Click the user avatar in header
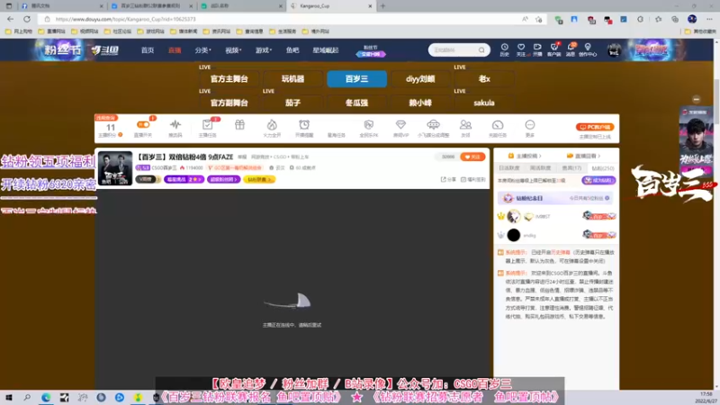Viewport: 720px width, 405px height. point(614,50)
